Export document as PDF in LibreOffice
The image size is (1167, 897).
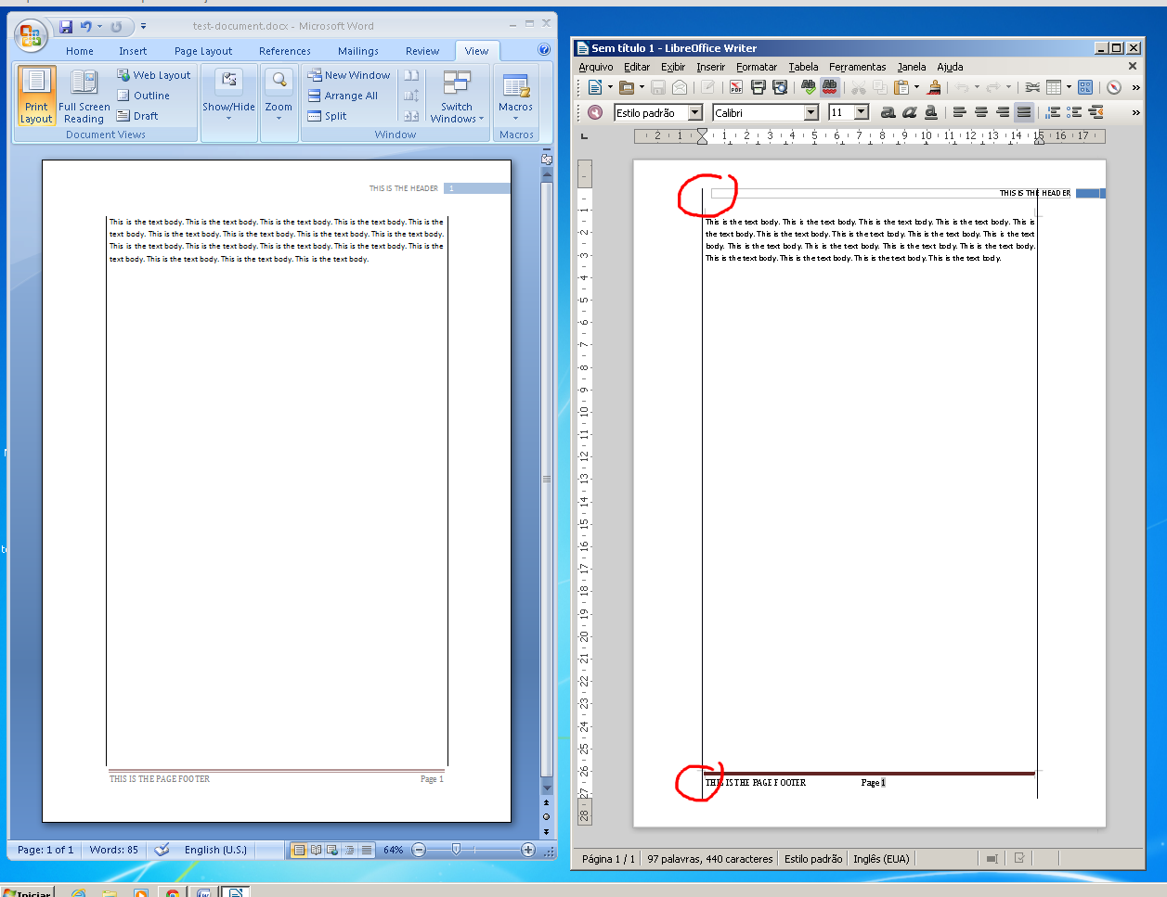(735, 87)
